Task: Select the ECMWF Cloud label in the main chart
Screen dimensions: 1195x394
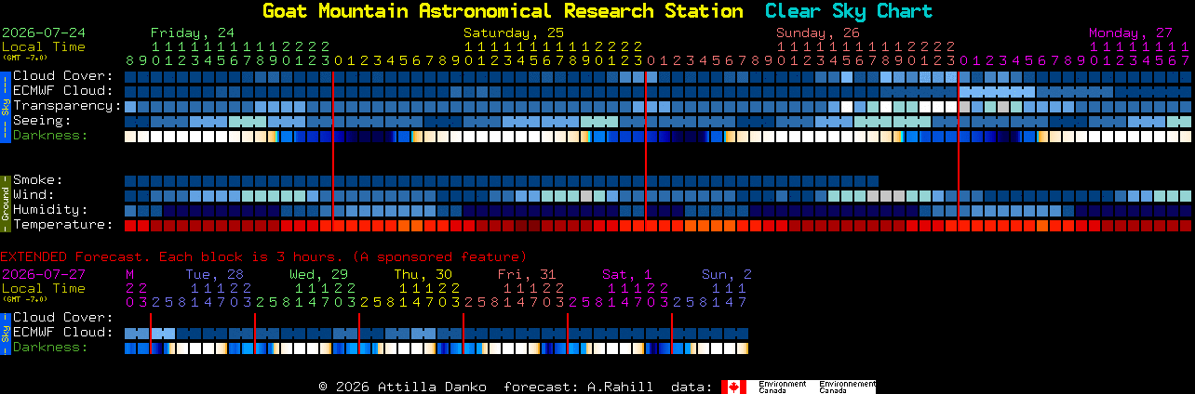Action: click(x=63, y=91)
